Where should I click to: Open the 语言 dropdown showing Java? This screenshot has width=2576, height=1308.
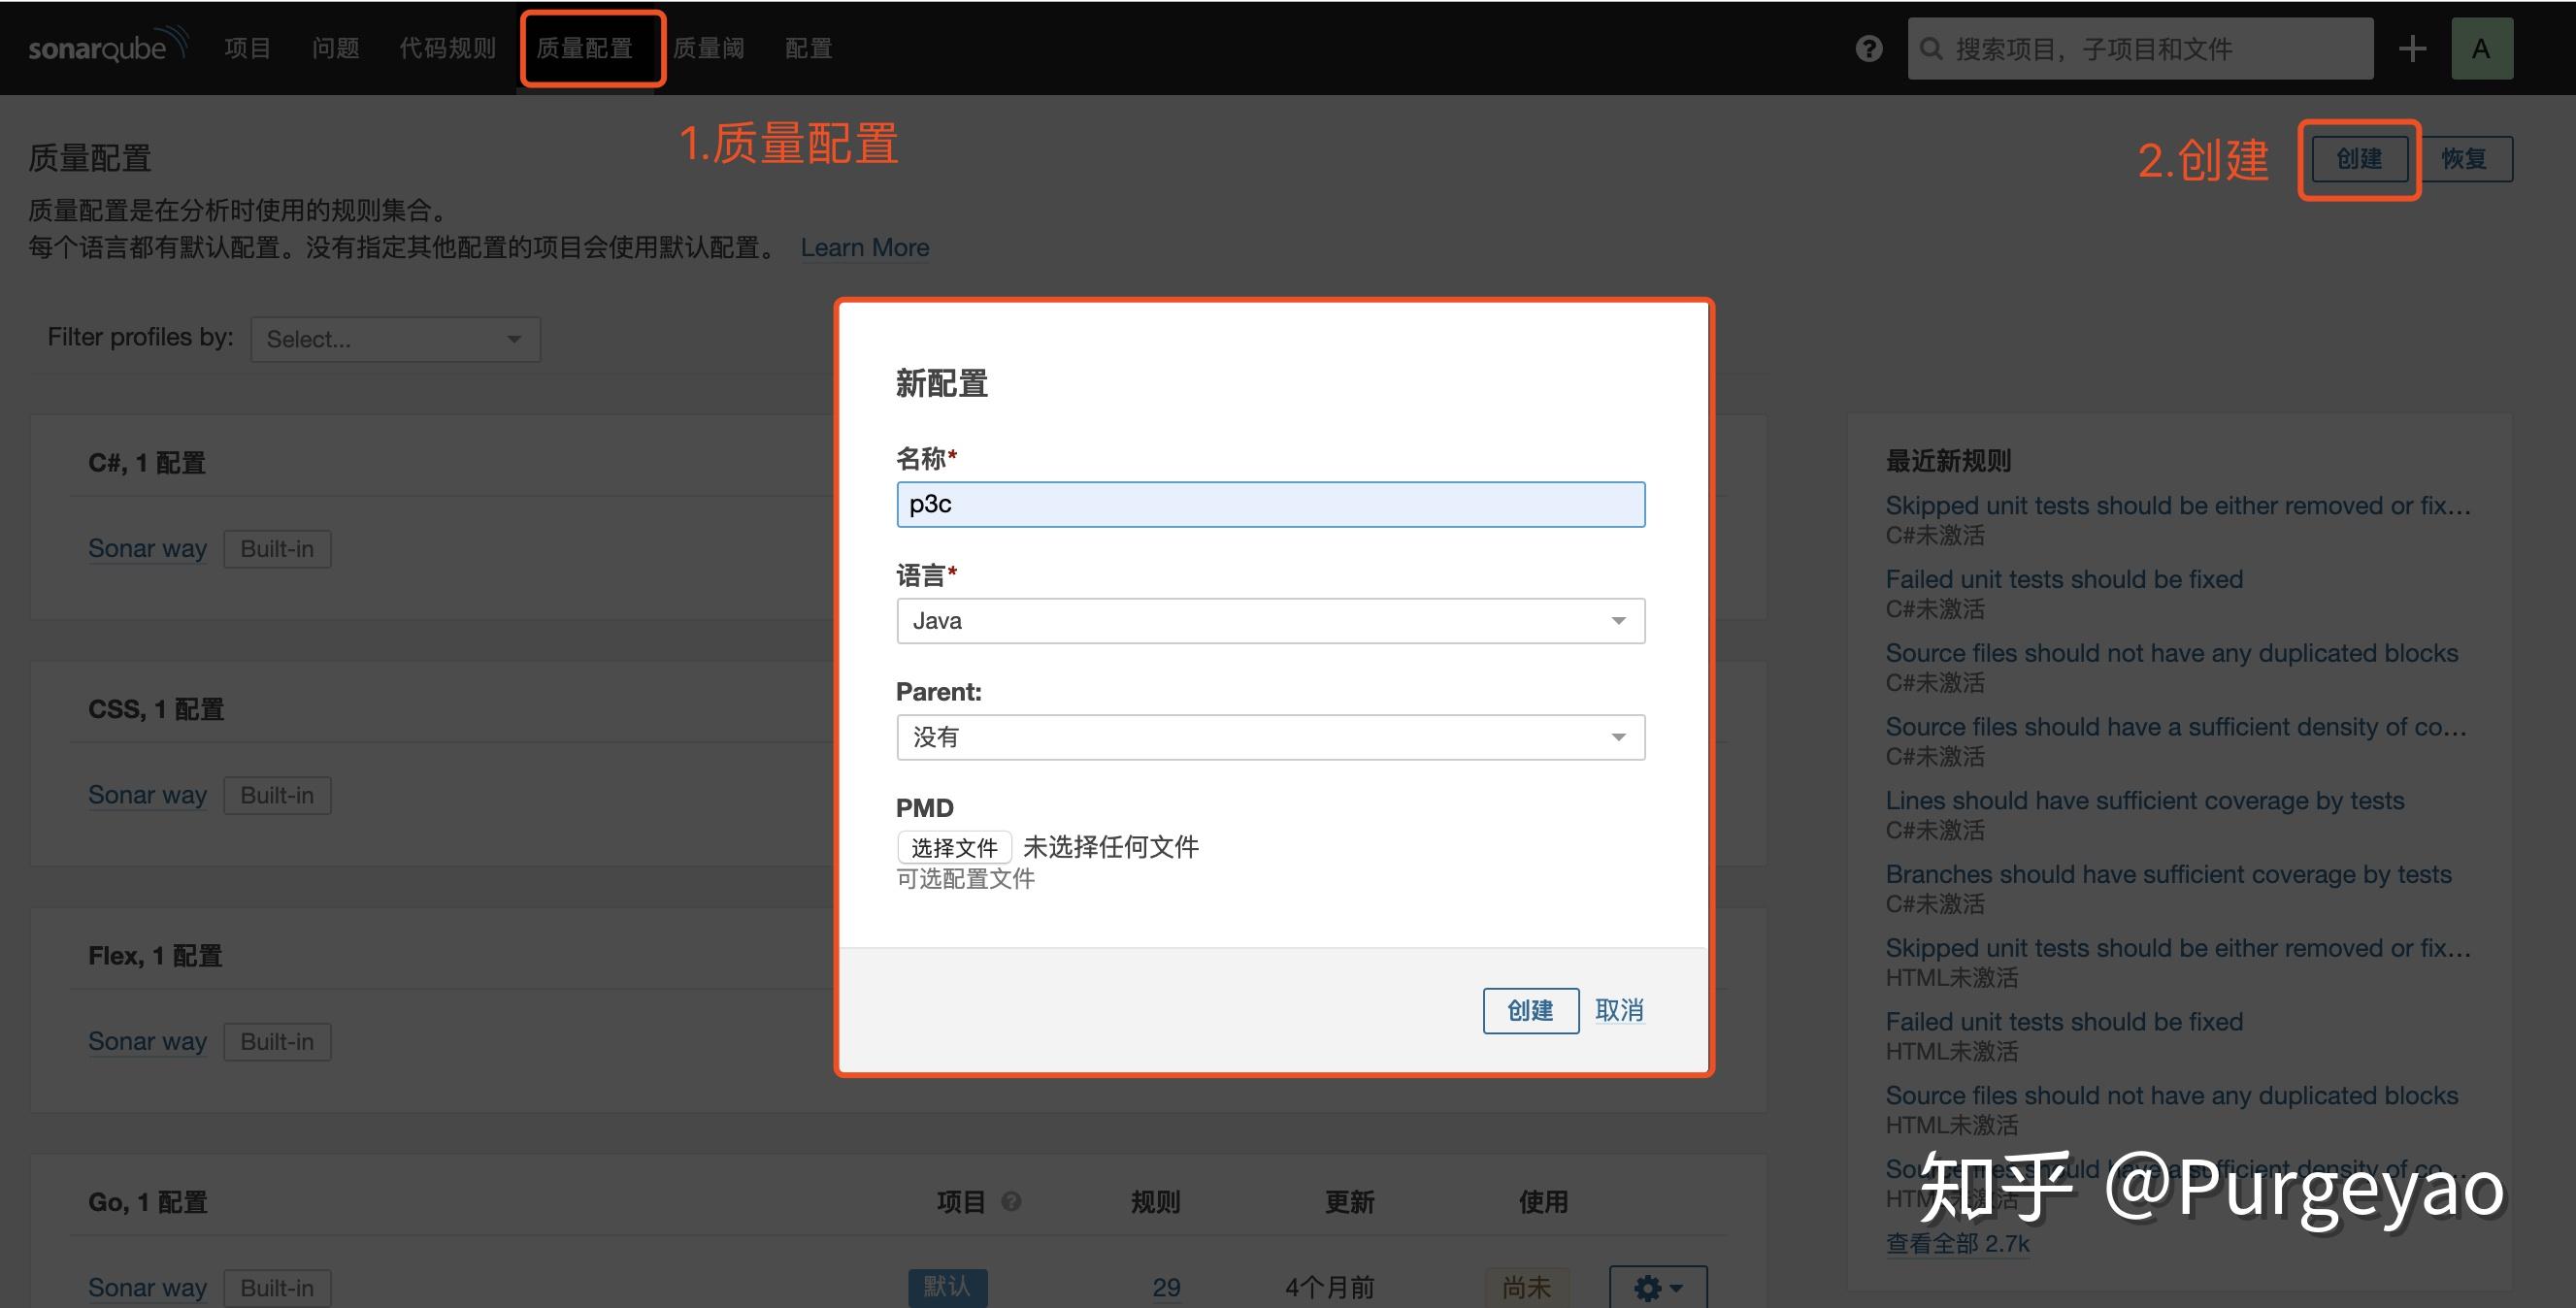(x=1270, y=620)
